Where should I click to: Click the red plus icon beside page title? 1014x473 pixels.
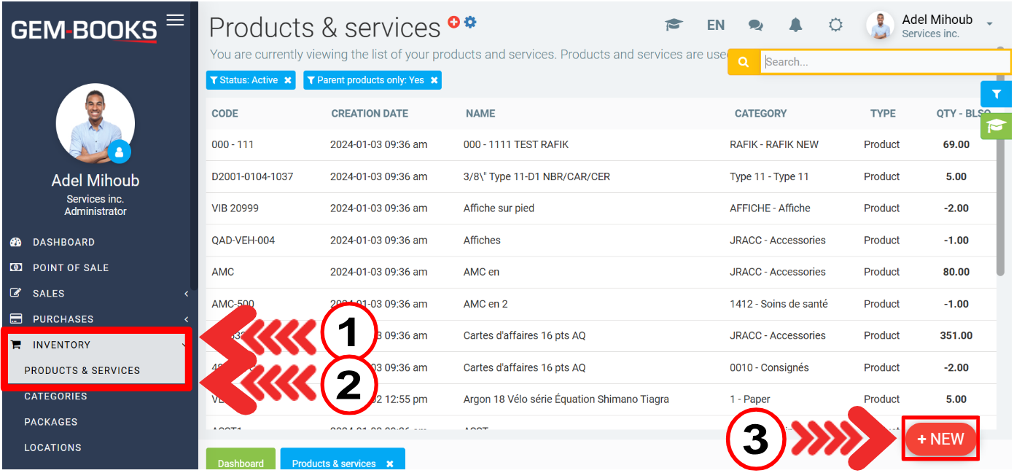[453, 22]
